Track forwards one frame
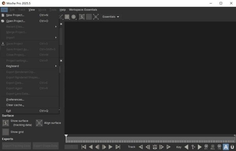This screenshot has width=236, height=151. tap(162, 147)
